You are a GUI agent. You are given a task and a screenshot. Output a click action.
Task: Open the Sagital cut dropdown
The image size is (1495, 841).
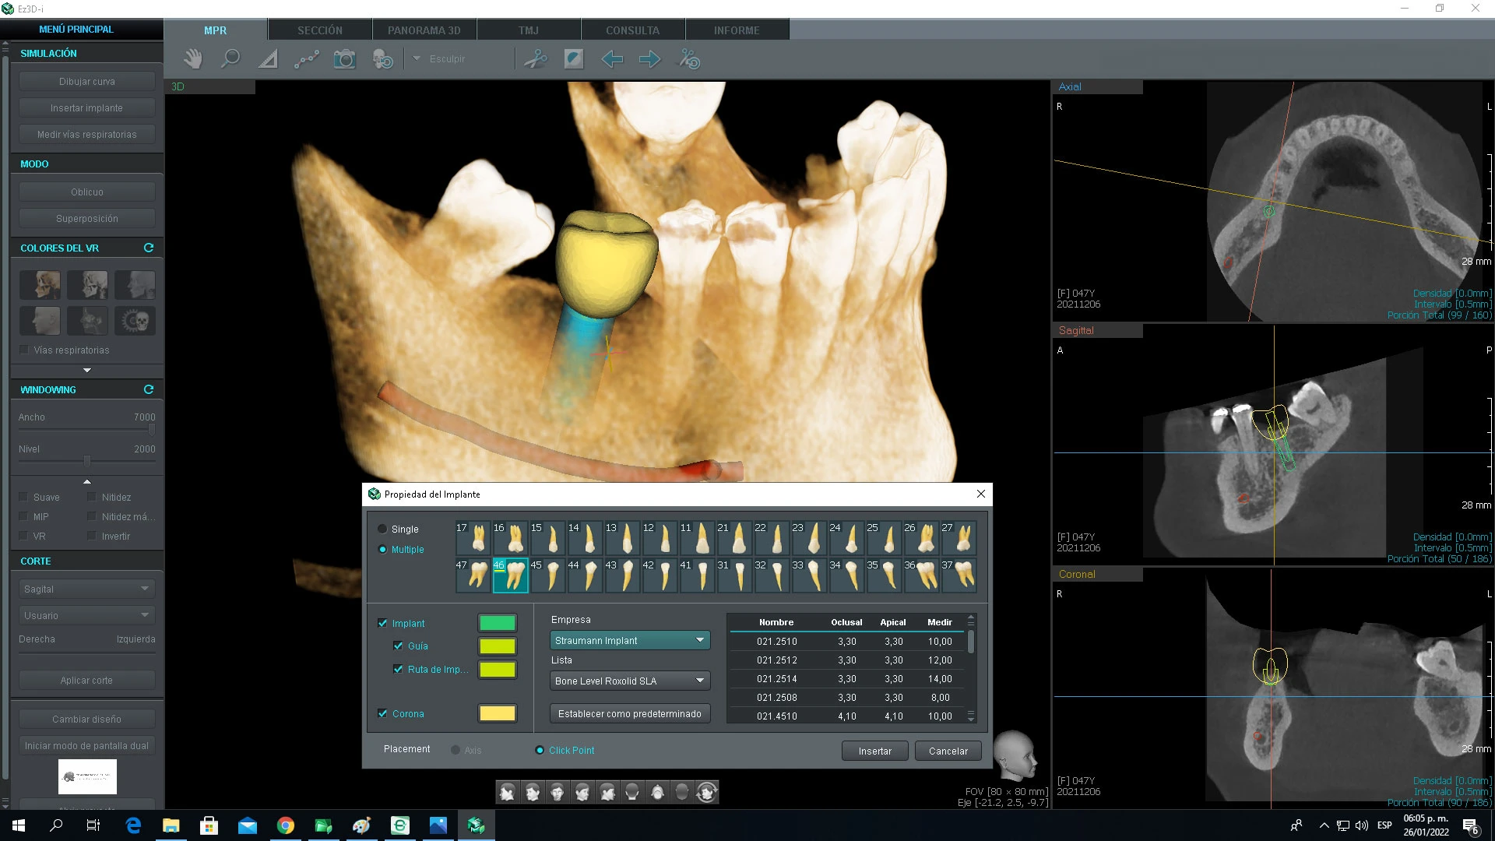coord(86,589)
